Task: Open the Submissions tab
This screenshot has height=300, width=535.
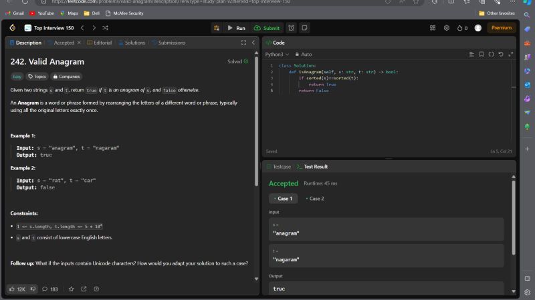Action: pos(169,43)
